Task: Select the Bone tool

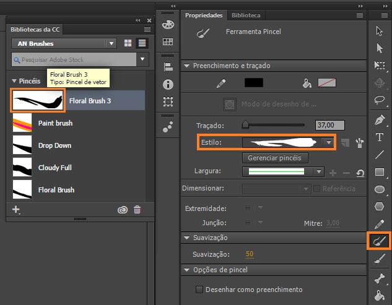Action: point(380,278)
